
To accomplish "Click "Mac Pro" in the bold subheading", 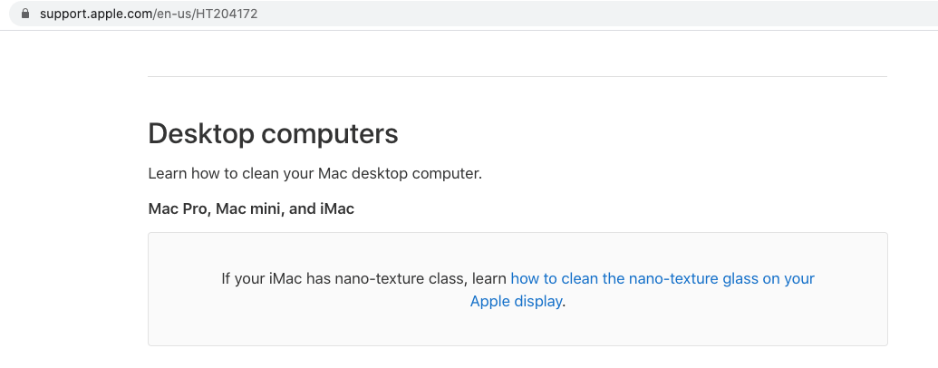I will tap(179, 209).
